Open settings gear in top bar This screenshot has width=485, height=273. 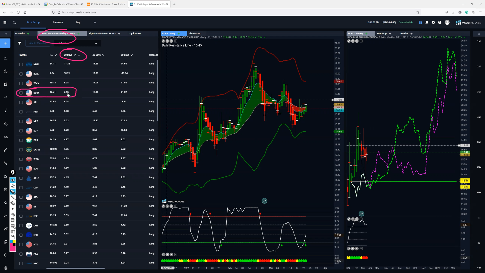(433, 22)
